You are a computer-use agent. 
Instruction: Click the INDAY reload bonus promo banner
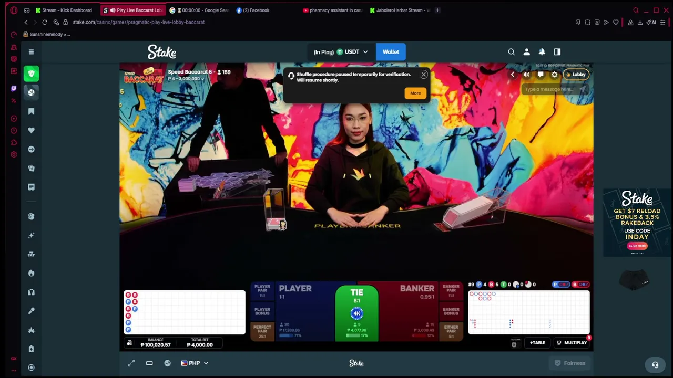point(637,223)
